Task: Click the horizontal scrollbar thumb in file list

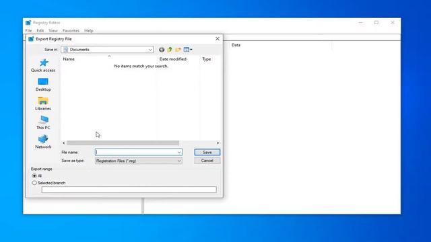Action: [123, 143]
